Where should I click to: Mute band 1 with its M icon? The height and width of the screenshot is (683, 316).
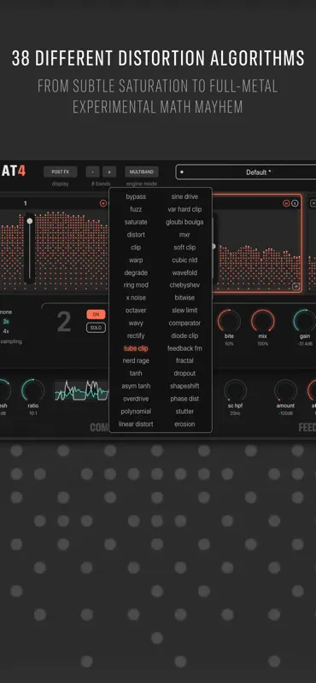(x=103, y=203)
